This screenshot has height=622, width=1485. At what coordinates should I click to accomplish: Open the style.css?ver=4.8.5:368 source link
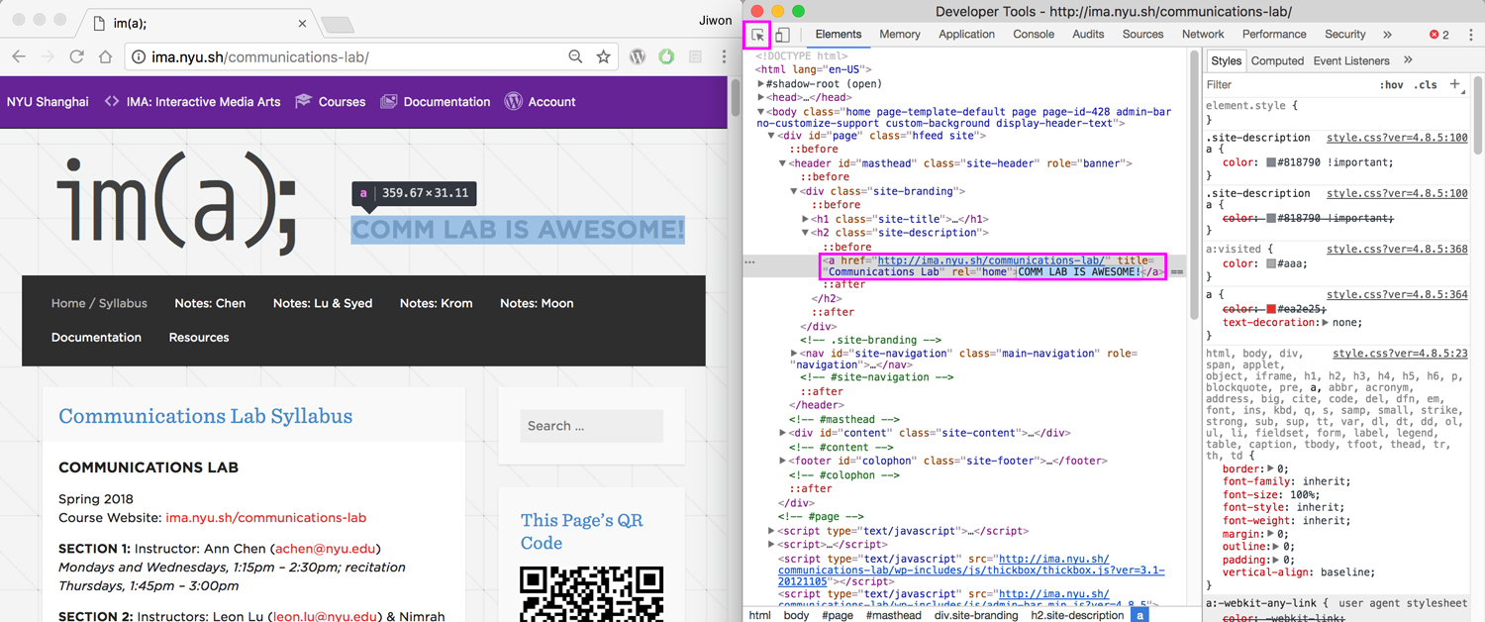pyautogui.click(x=1397, y=250)
